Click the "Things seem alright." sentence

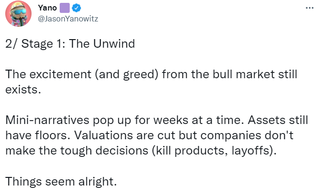coord(61,181)
